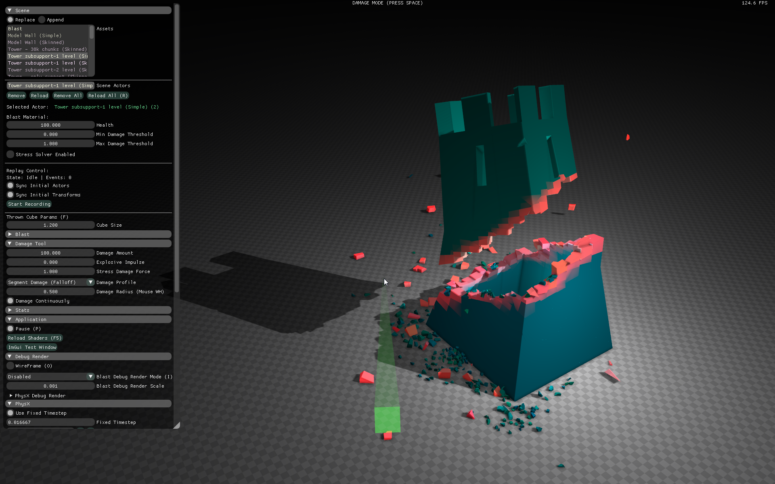Image resolution: width=775 pixels, height=484 pixels.
Task: Toggle Damage Continuously checkbox
Action: (x=10, y=301)
